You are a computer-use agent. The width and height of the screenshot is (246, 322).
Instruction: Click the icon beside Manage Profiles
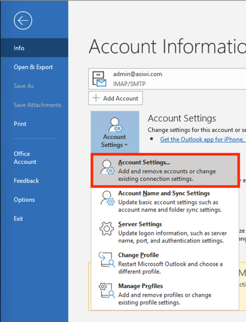click(107, 291)
